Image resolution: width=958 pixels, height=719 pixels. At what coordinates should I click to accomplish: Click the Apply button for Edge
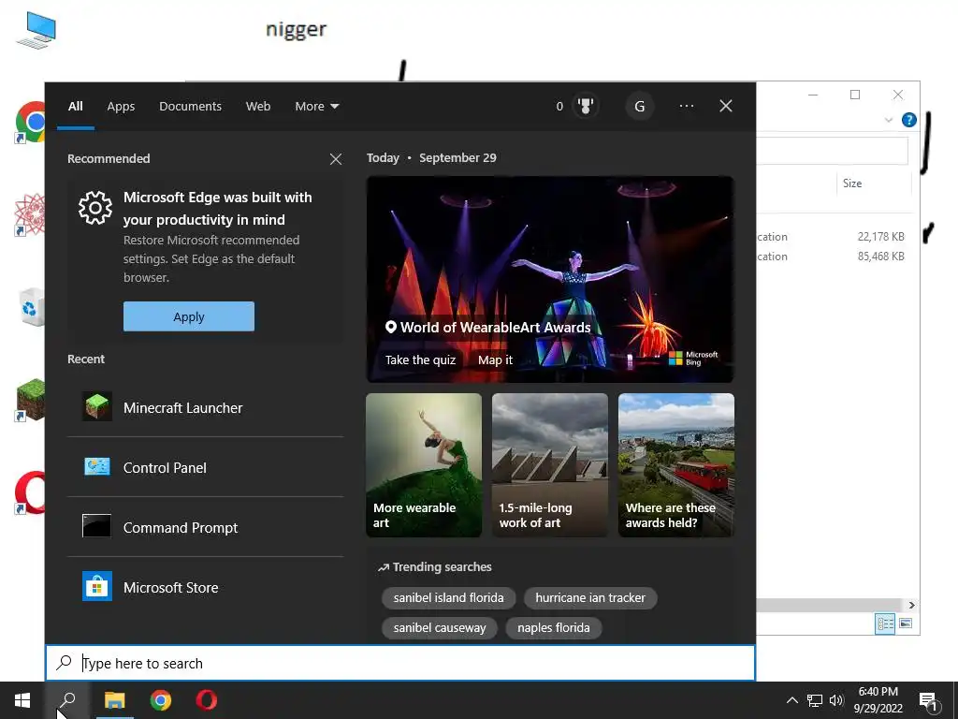tap(189, 316)
